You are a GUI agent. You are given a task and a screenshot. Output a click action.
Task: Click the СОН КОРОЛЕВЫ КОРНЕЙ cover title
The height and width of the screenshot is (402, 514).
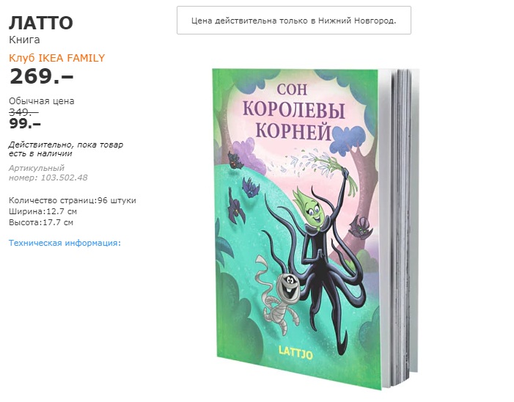[294, 112]
